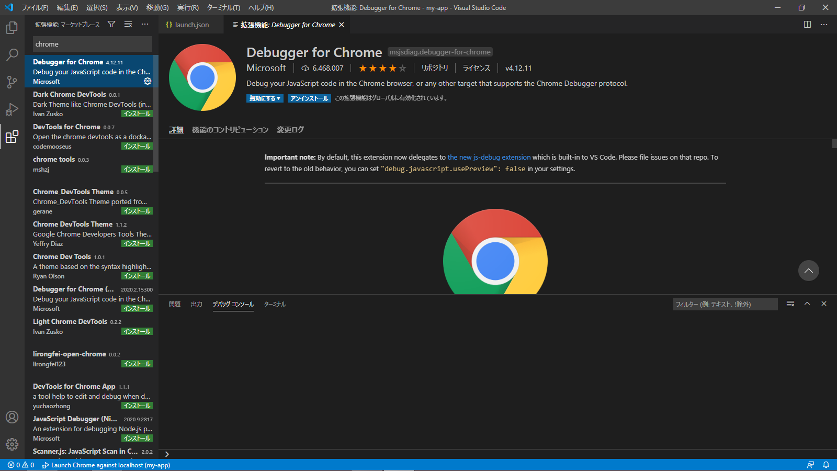Click the VS Code logo icon
837x471 pixels.
click(x=9, y=7)
